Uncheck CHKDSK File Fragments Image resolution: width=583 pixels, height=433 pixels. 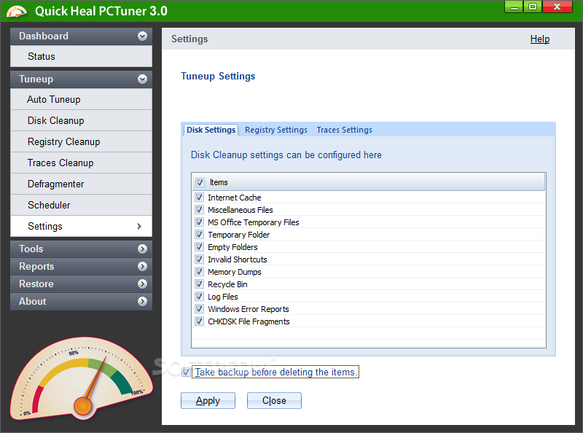[199, 321]
